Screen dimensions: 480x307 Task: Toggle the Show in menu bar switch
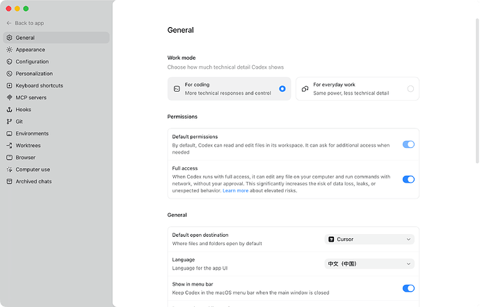[x=408, y=288]
